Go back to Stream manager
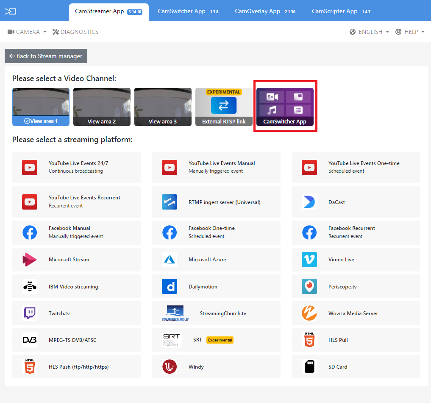Screen dimensions: 431x403 [x=46, y=56]
